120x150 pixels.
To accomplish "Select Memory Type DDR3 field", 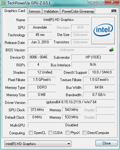I will [x=42, y=87].
